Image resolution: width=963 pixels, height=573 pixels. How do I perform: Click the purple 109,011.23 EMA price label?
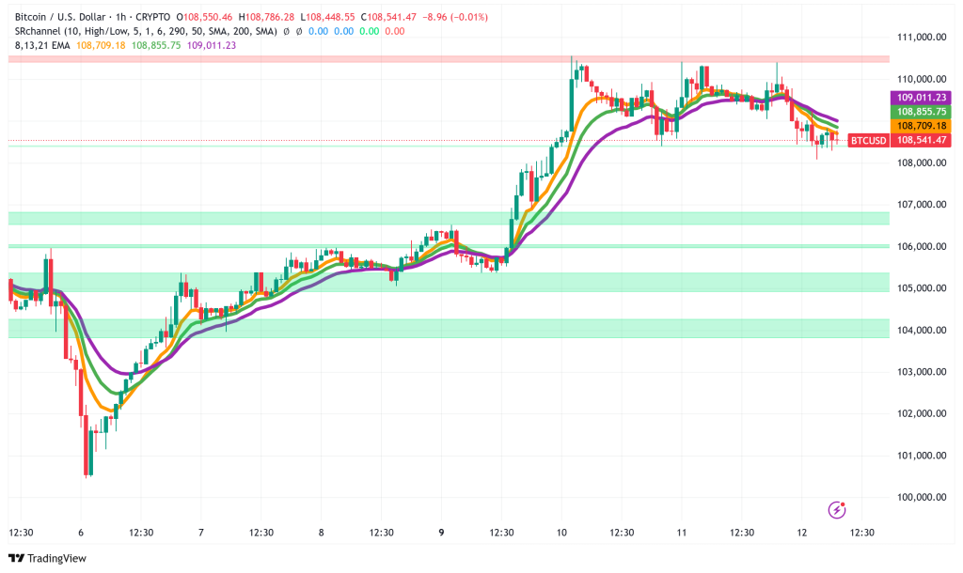click(x=922, y=98)
